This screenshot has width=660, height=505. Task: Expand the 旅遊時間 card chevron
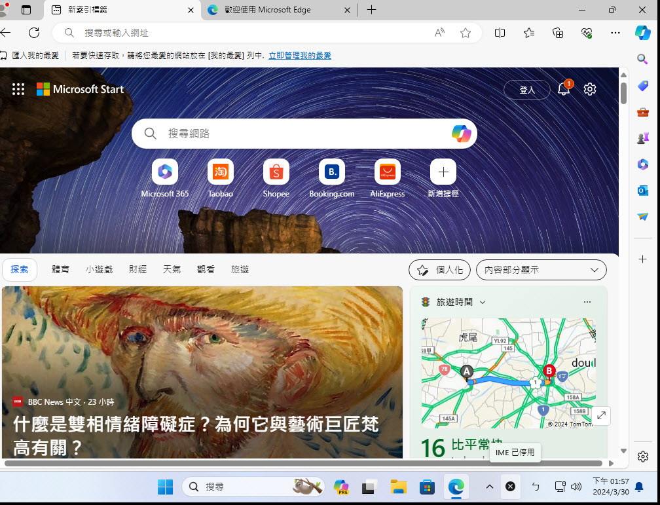[x=483, y=303]
